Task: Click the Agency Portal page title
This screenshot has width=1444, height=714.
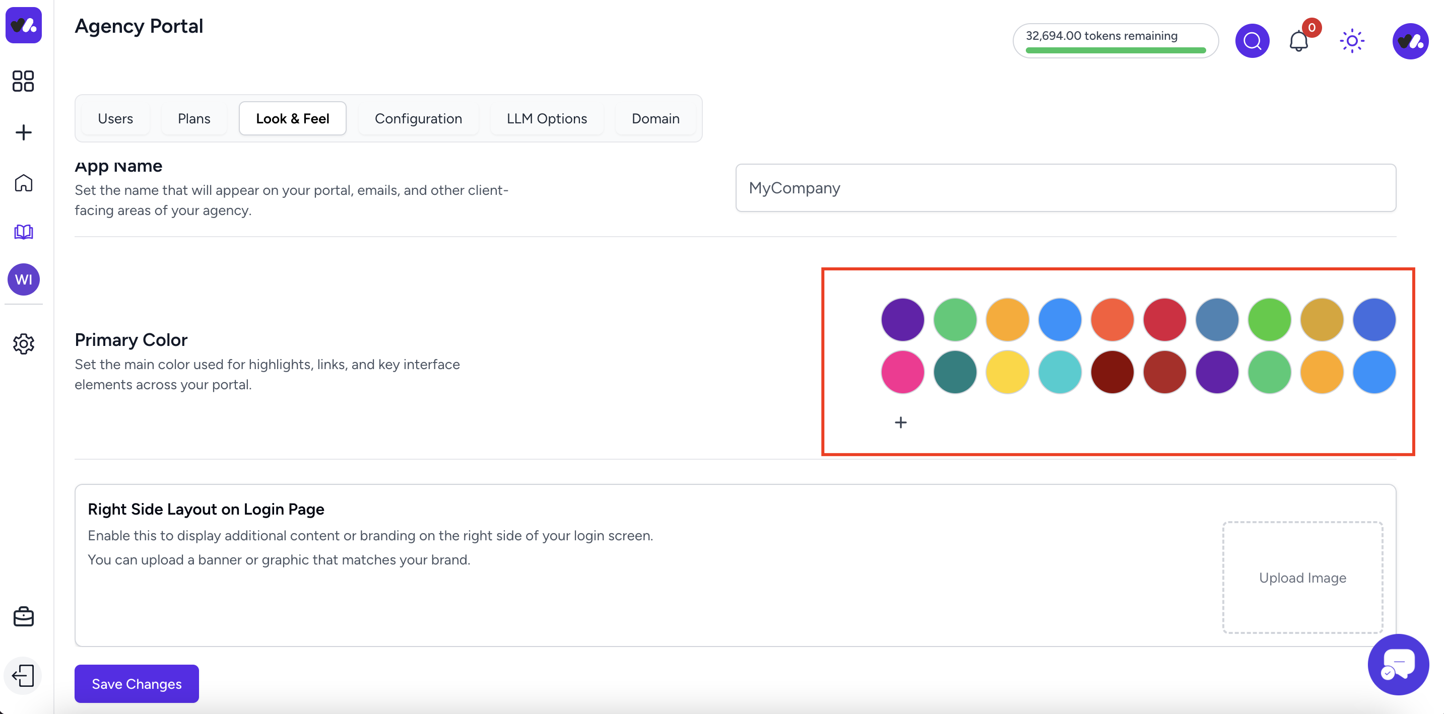Action: point(139,26)
